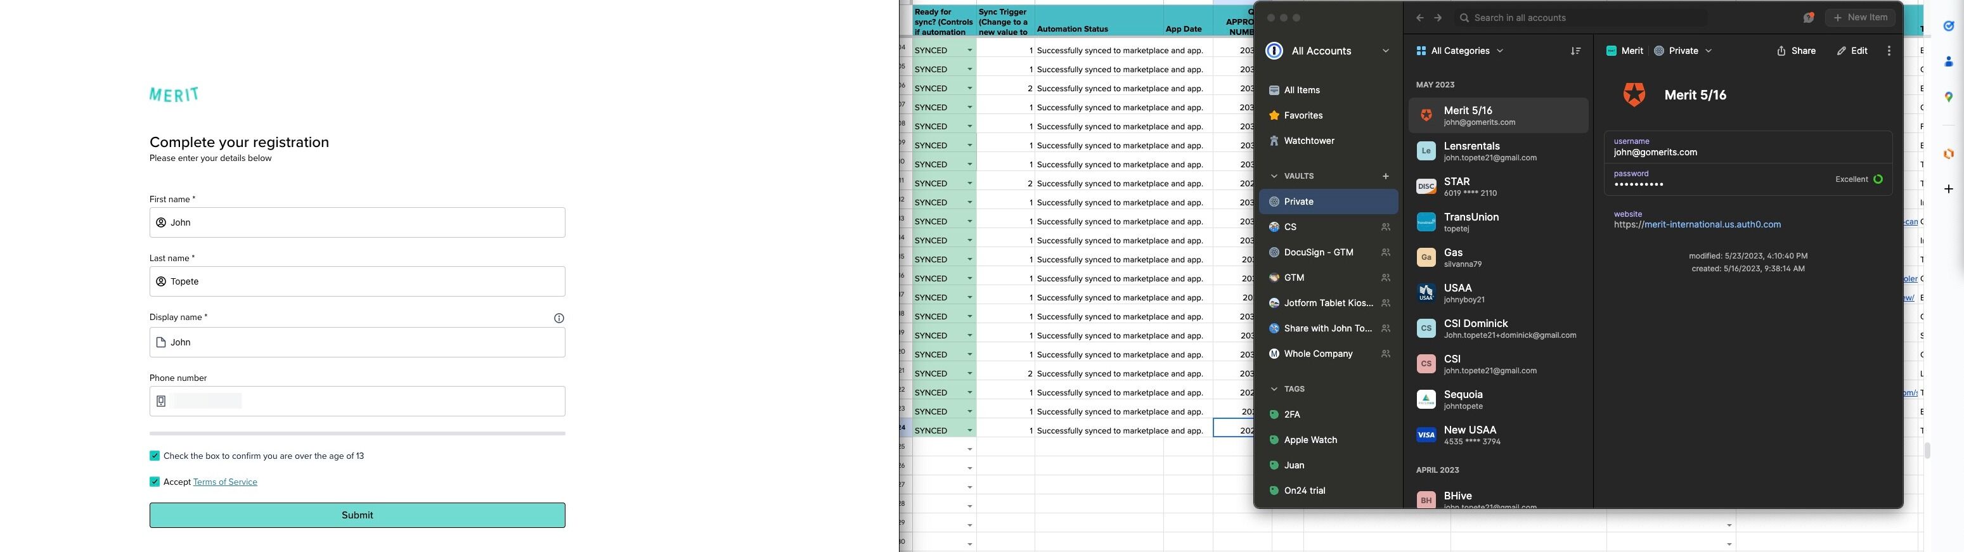Click the orange add-on icon in side panel
This screenshot has width=1964, height=552.
click(1948, 153)
